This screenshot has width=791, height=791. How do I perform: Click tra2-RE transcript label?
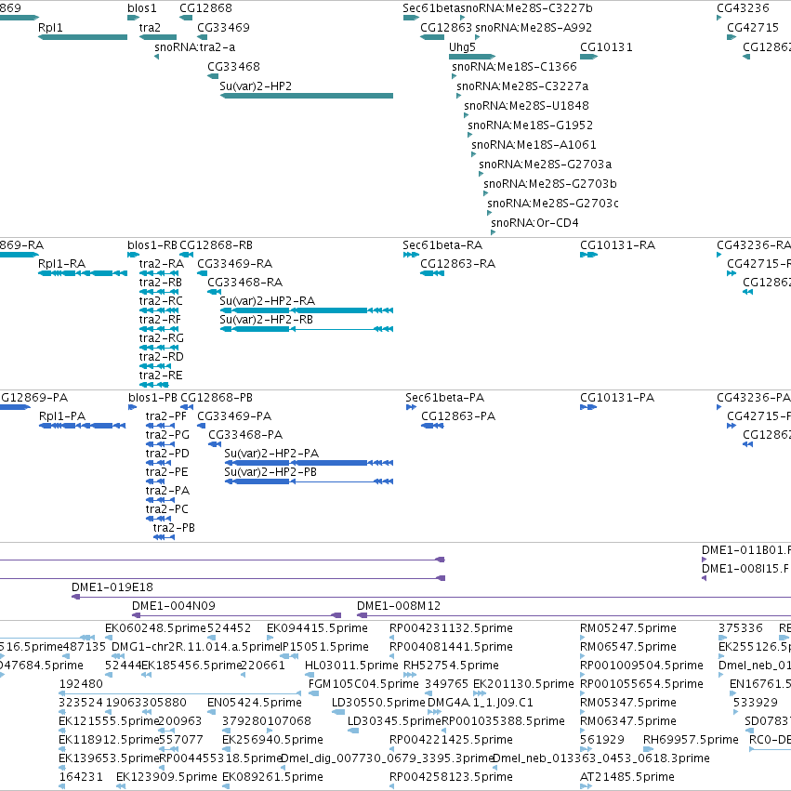pos(161,376)
